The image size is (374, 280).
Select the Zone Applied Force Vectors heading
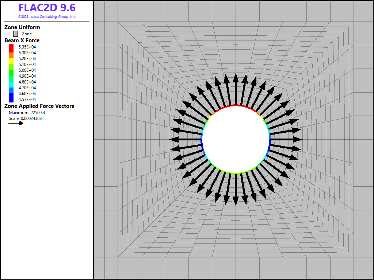tap(39, 106)
